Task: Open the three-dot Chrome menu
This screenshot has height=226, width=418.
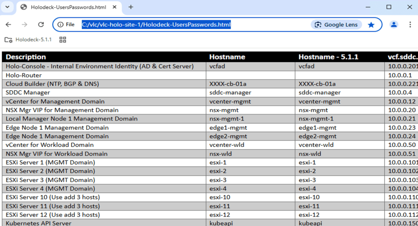Action: [410, 25]
